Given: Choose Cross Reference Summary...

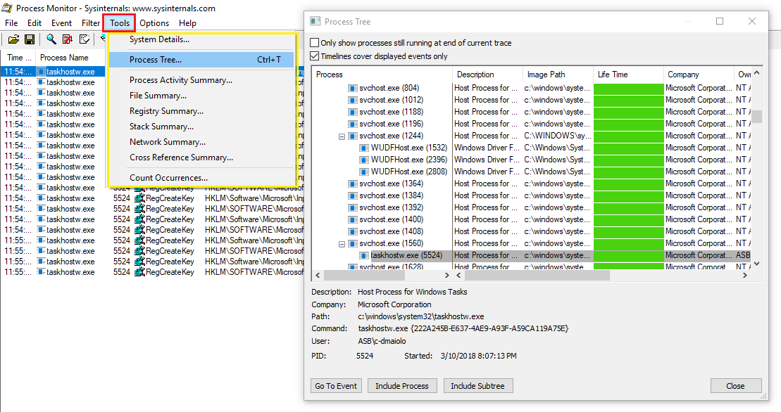Looking at the screenshot, I should (201, 157).
